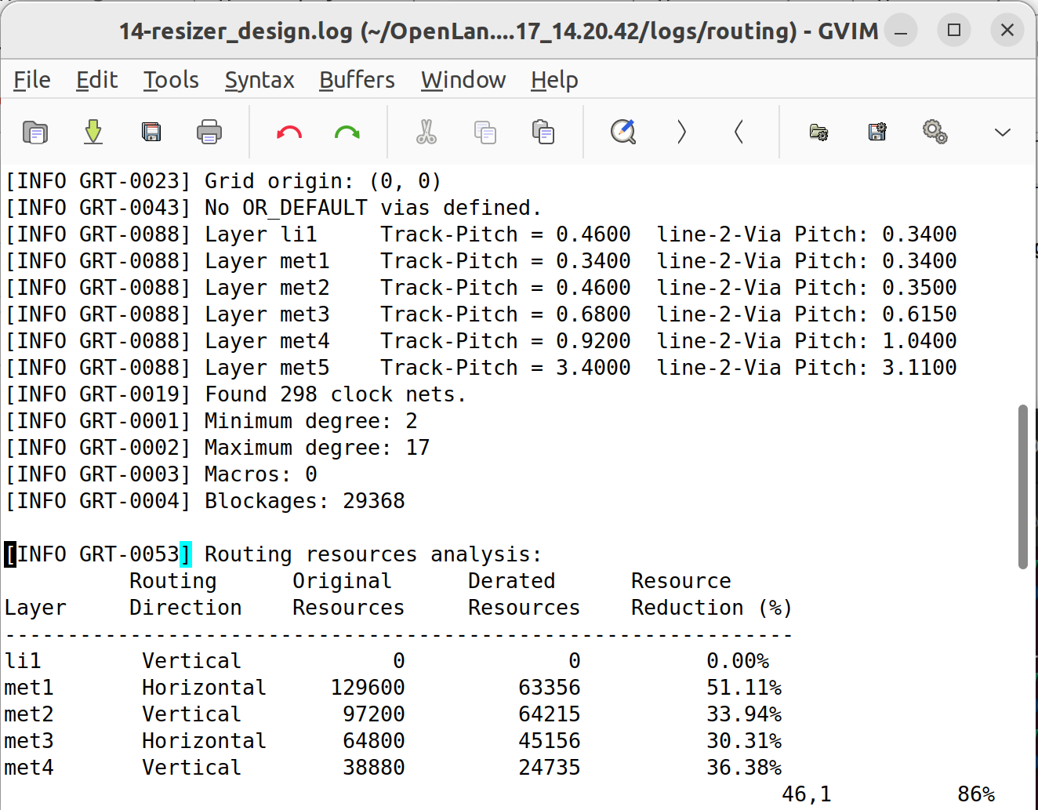Viewport: 1038px width, 810px height.
Task: Load a Vim session
Action: coord(818,132)
